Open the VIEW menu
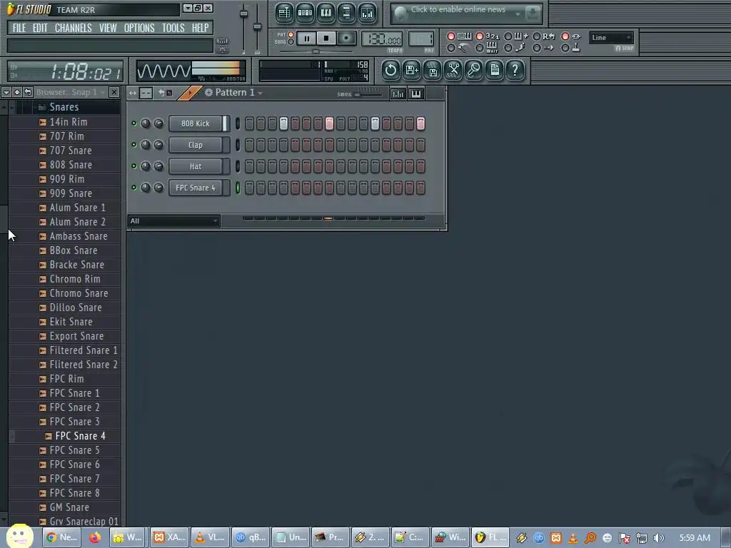 tap(108, 28)
